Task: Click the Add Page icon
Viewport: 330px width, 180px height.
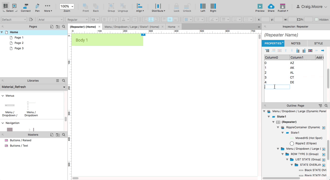Action: pyautogui.click(x=52, y=27)
